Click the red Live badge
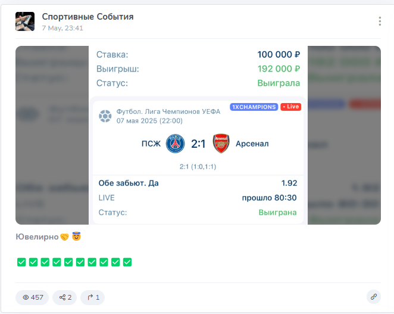 coord(291,107)
